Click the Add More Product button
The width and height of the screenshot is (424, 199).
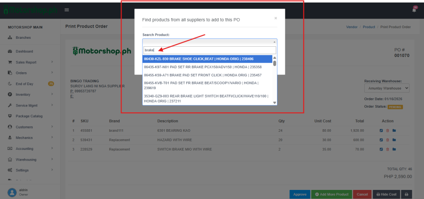(x=331, y=194)
